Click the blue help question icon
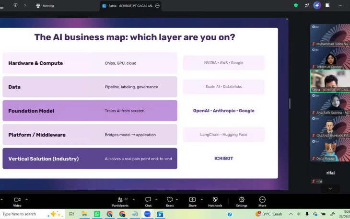Screen dimensions: 350x219 230,214
